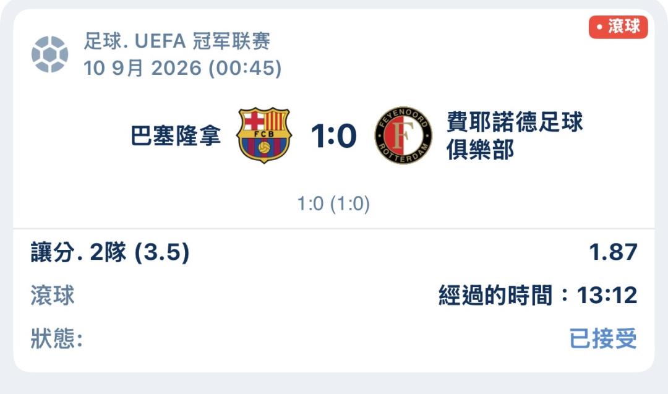Image resolution: width=668 pixels, height=394 pixels.
Task: Click the 已接受 status link
Action: 603,338
